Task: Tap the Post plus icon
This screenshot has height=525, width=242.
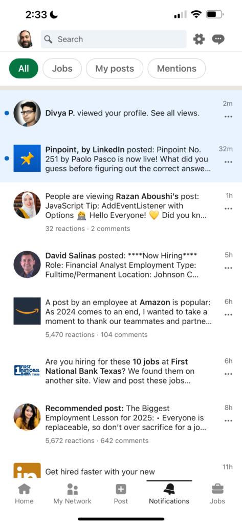Action: point(121,489)
